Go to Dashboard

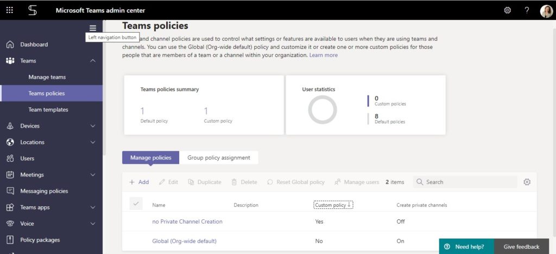pos(34,45)
